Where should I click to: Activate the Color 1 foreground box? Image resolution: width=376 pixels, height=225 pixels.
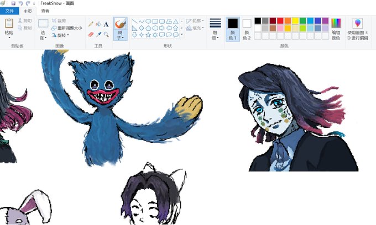(x=233, y=29)
